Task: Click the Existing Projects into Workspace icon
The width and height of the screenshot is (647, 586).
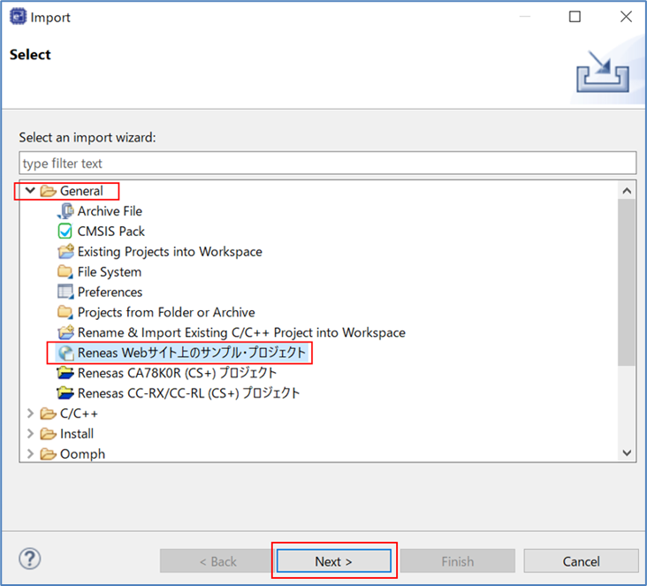Action: [x=65, y=252]
